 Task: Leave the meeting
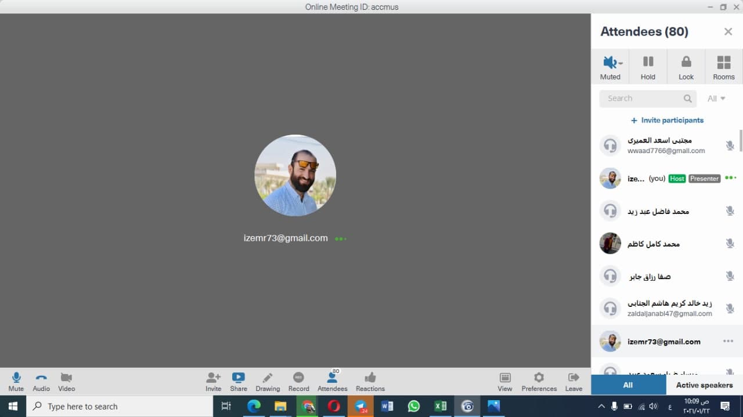tap(574, 382)
